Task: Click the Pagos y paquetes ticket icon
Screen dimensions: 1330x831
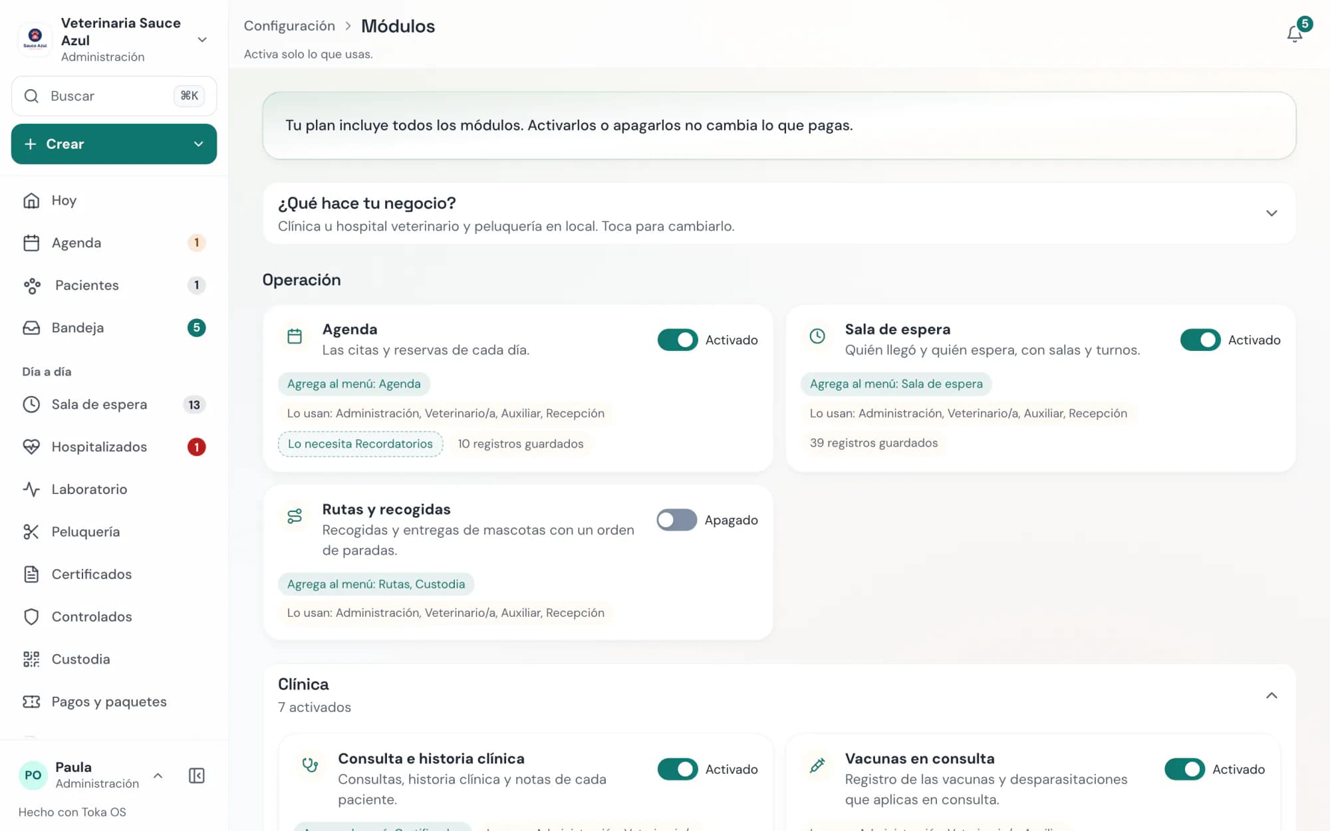Action: [31, 702]
